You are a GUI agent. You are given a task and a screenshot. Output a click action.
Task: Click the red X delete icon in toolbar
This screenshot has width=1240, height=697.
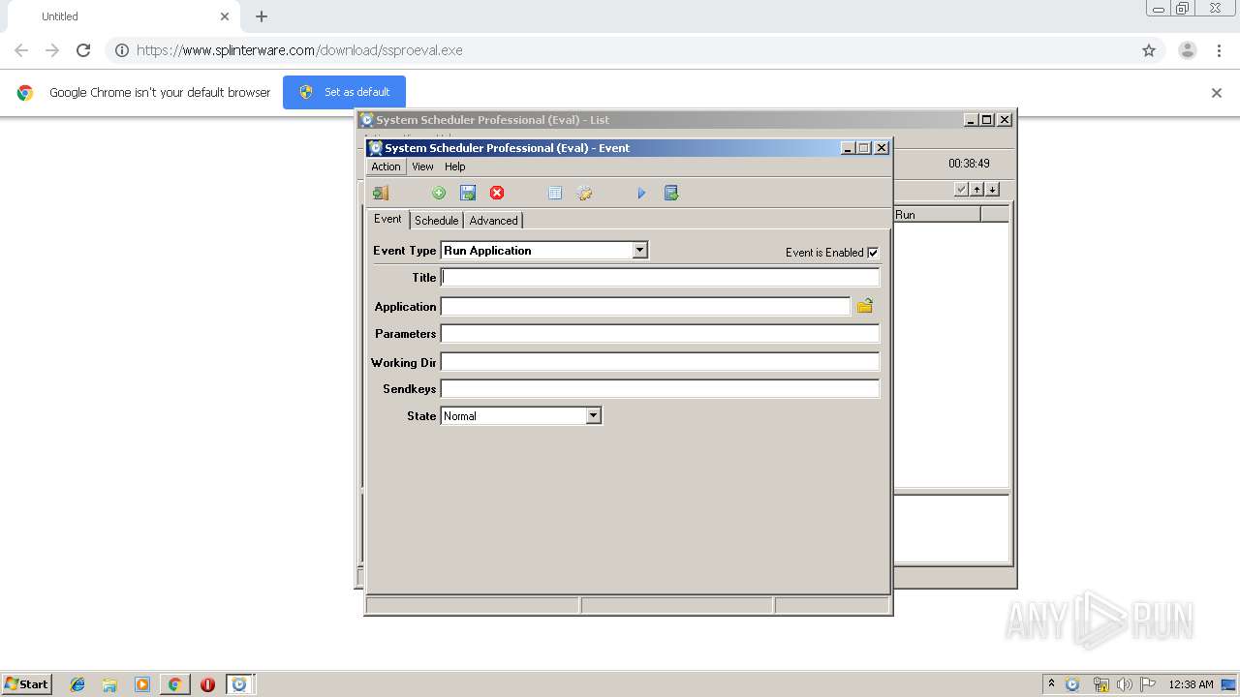[497, 193]
